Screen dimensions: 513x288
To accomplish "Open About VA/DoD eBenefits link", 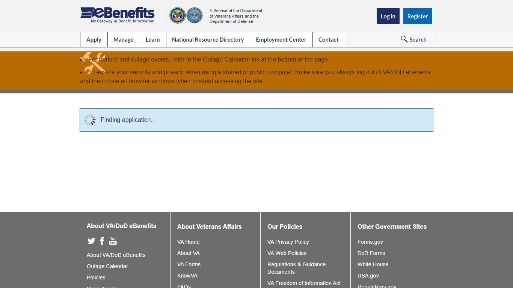I will (x=116, y=255).
